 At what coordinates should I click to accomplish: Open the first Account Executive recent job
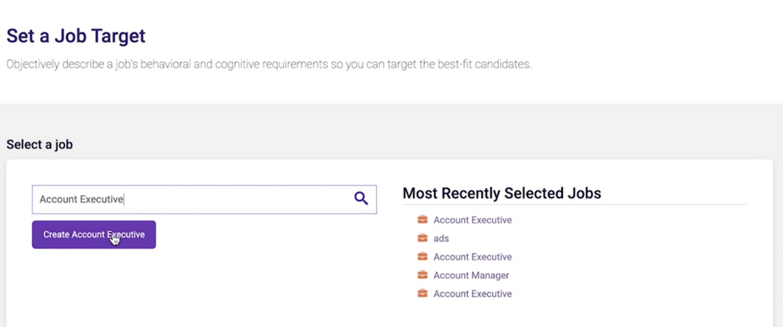tap(473, 220)
